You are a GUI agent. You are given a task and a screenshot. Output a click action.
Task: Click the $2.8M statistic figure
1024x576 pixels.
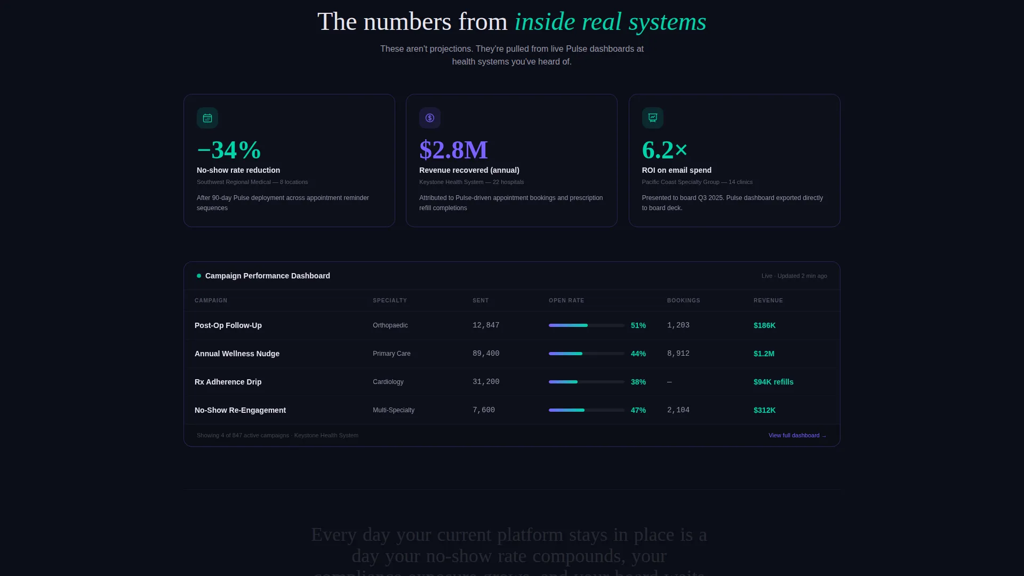coord(453,150)
